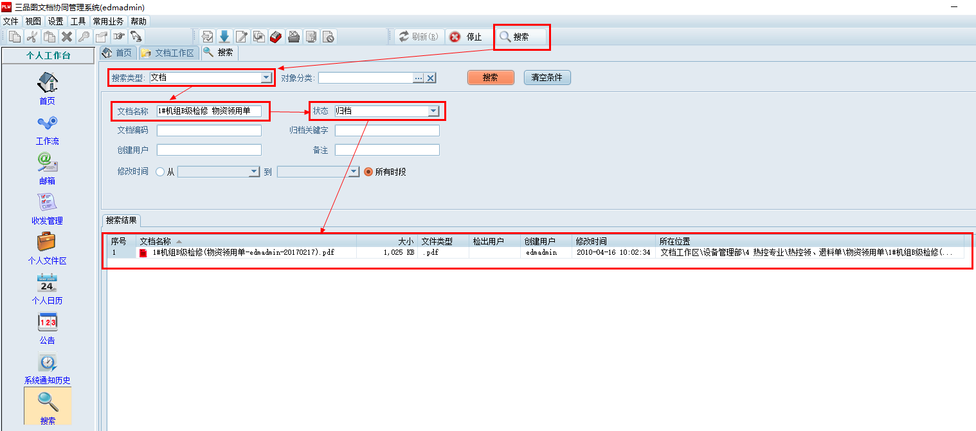Open the 状态 dropdown showing 归档

coord(433,111)
